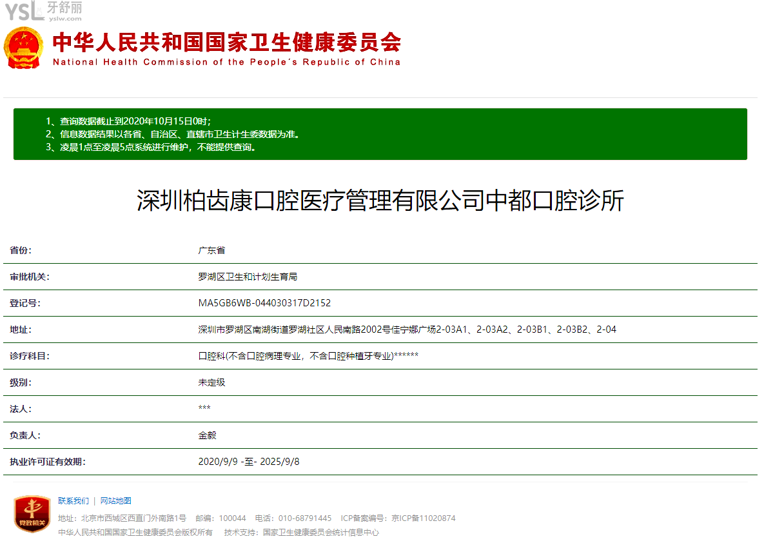Click the English National Health Commission subtitle

tap(226, 62)
